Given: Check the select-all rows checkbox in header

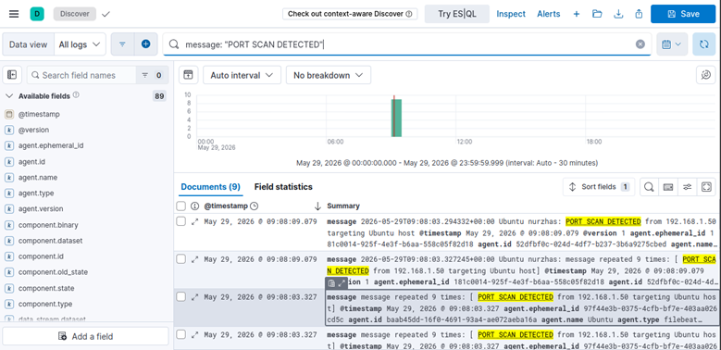Looking at the screenshot, I should coord(181,206).
